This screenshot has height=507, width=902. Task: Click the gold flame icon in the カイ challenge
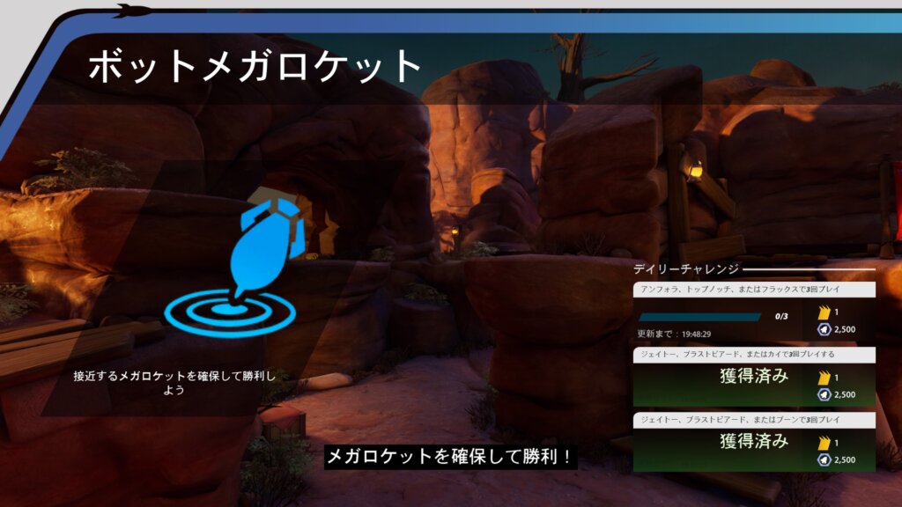point(824,378)
